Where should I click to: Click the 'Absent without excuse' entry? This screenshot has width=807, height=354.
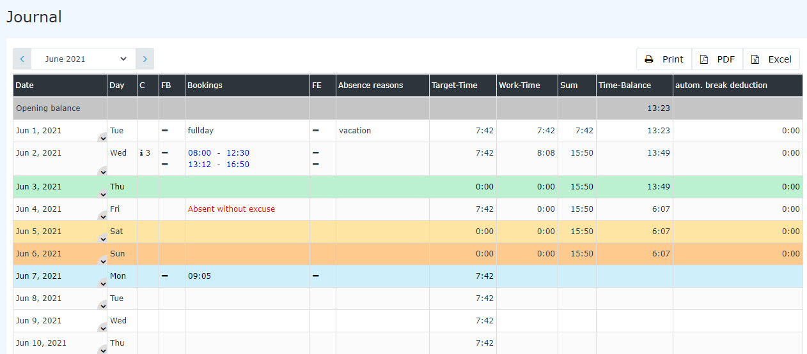pyautogui.click(x=231, y=209)
